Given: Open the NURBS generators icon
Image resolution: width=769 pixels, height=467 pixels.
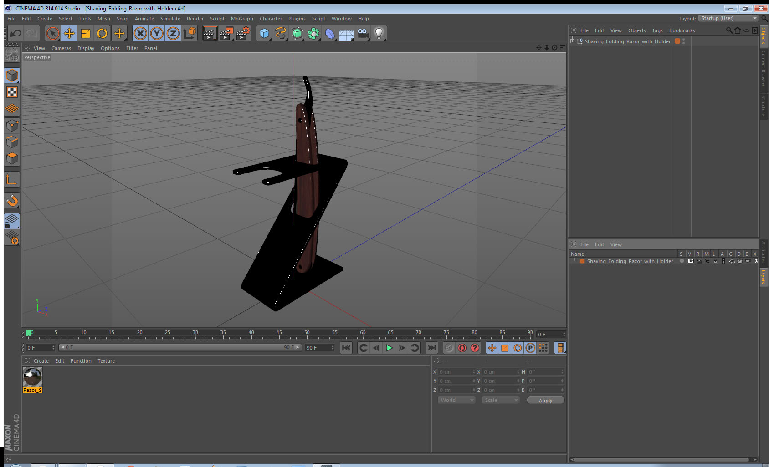Looking at the screenshot, I should point(297,33).
